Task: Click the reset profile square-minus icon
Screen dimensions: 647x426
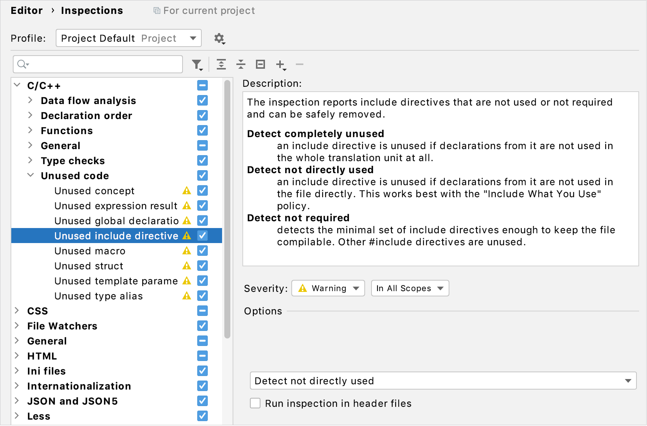Action: click(260, 64)
